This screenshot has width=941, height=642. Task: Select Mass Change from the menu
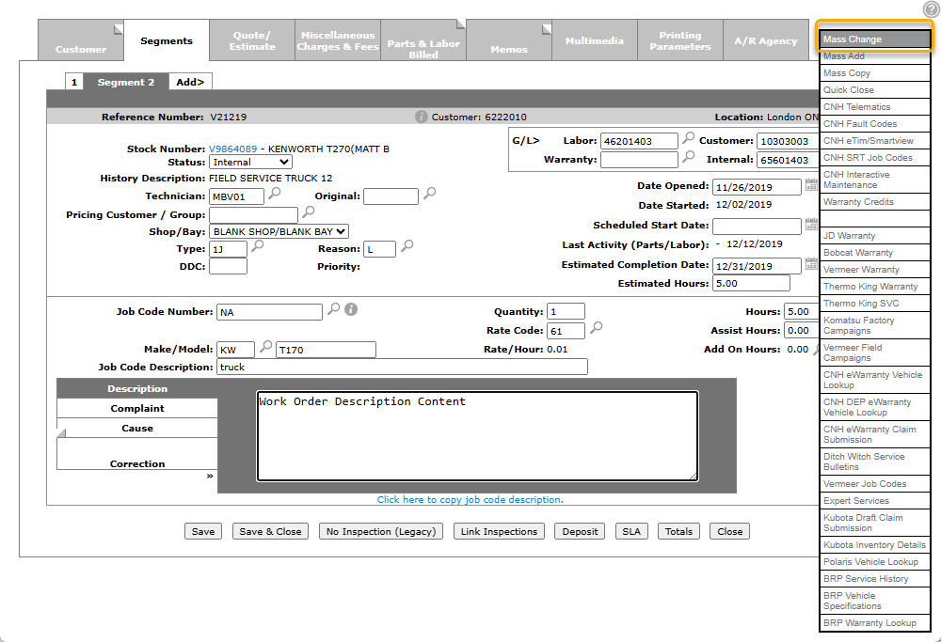coord(874,39)
